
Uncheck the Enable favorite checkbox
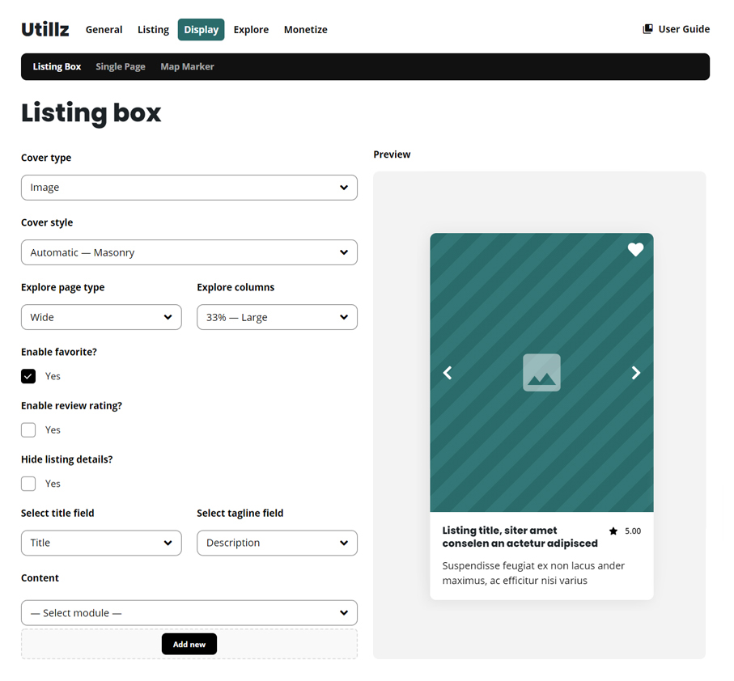28,376
